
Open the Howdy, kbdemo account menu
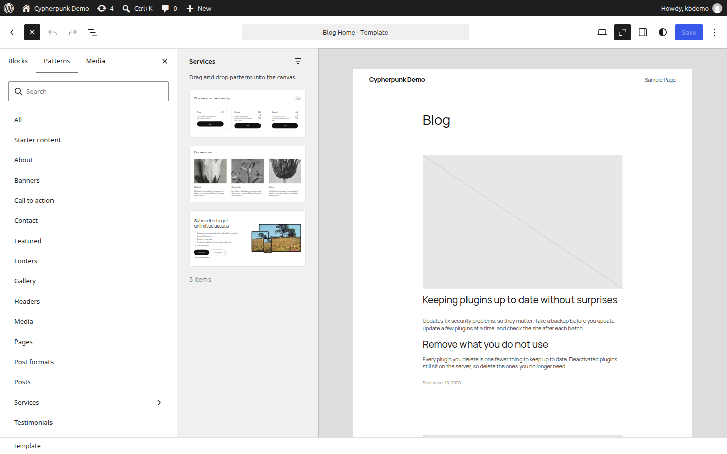pyautogui.click(x=691, y=8)
